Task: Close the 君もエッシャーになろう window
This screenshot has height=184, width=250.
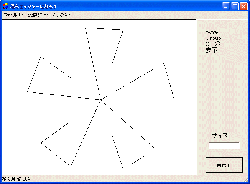Action: (x=243, y=6)
